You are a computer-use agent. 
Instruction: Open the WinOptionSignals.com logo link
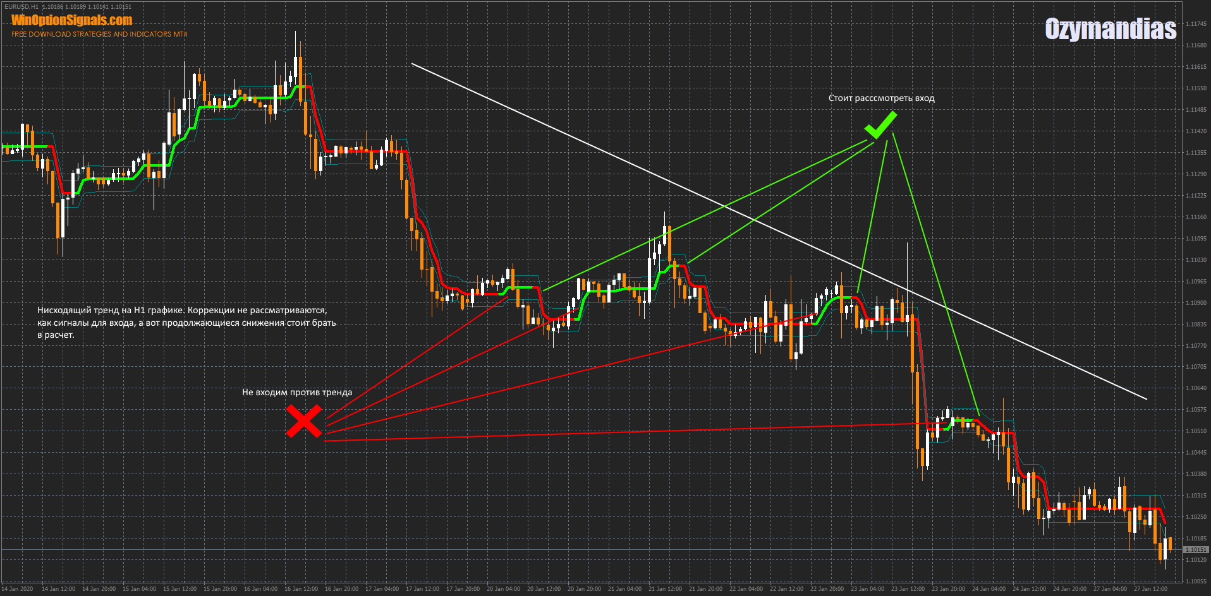tap(72, 20)
